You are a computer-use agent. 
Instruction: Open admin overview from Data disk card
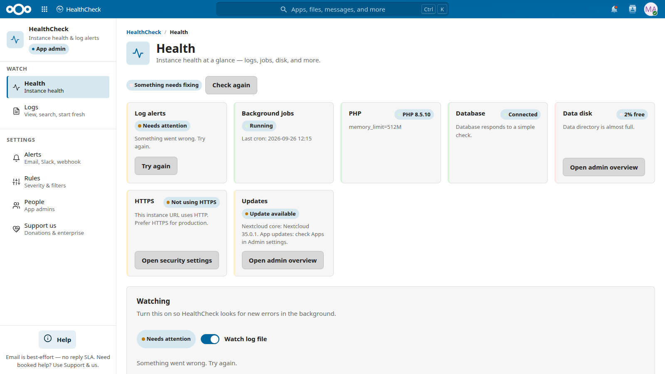click(x=604, y=167)
